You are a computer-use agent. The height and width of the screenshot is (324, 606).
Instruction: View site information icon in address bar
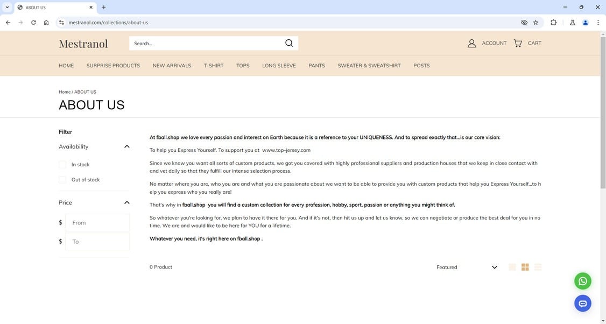pyautogui.click(x=61, y=23)
